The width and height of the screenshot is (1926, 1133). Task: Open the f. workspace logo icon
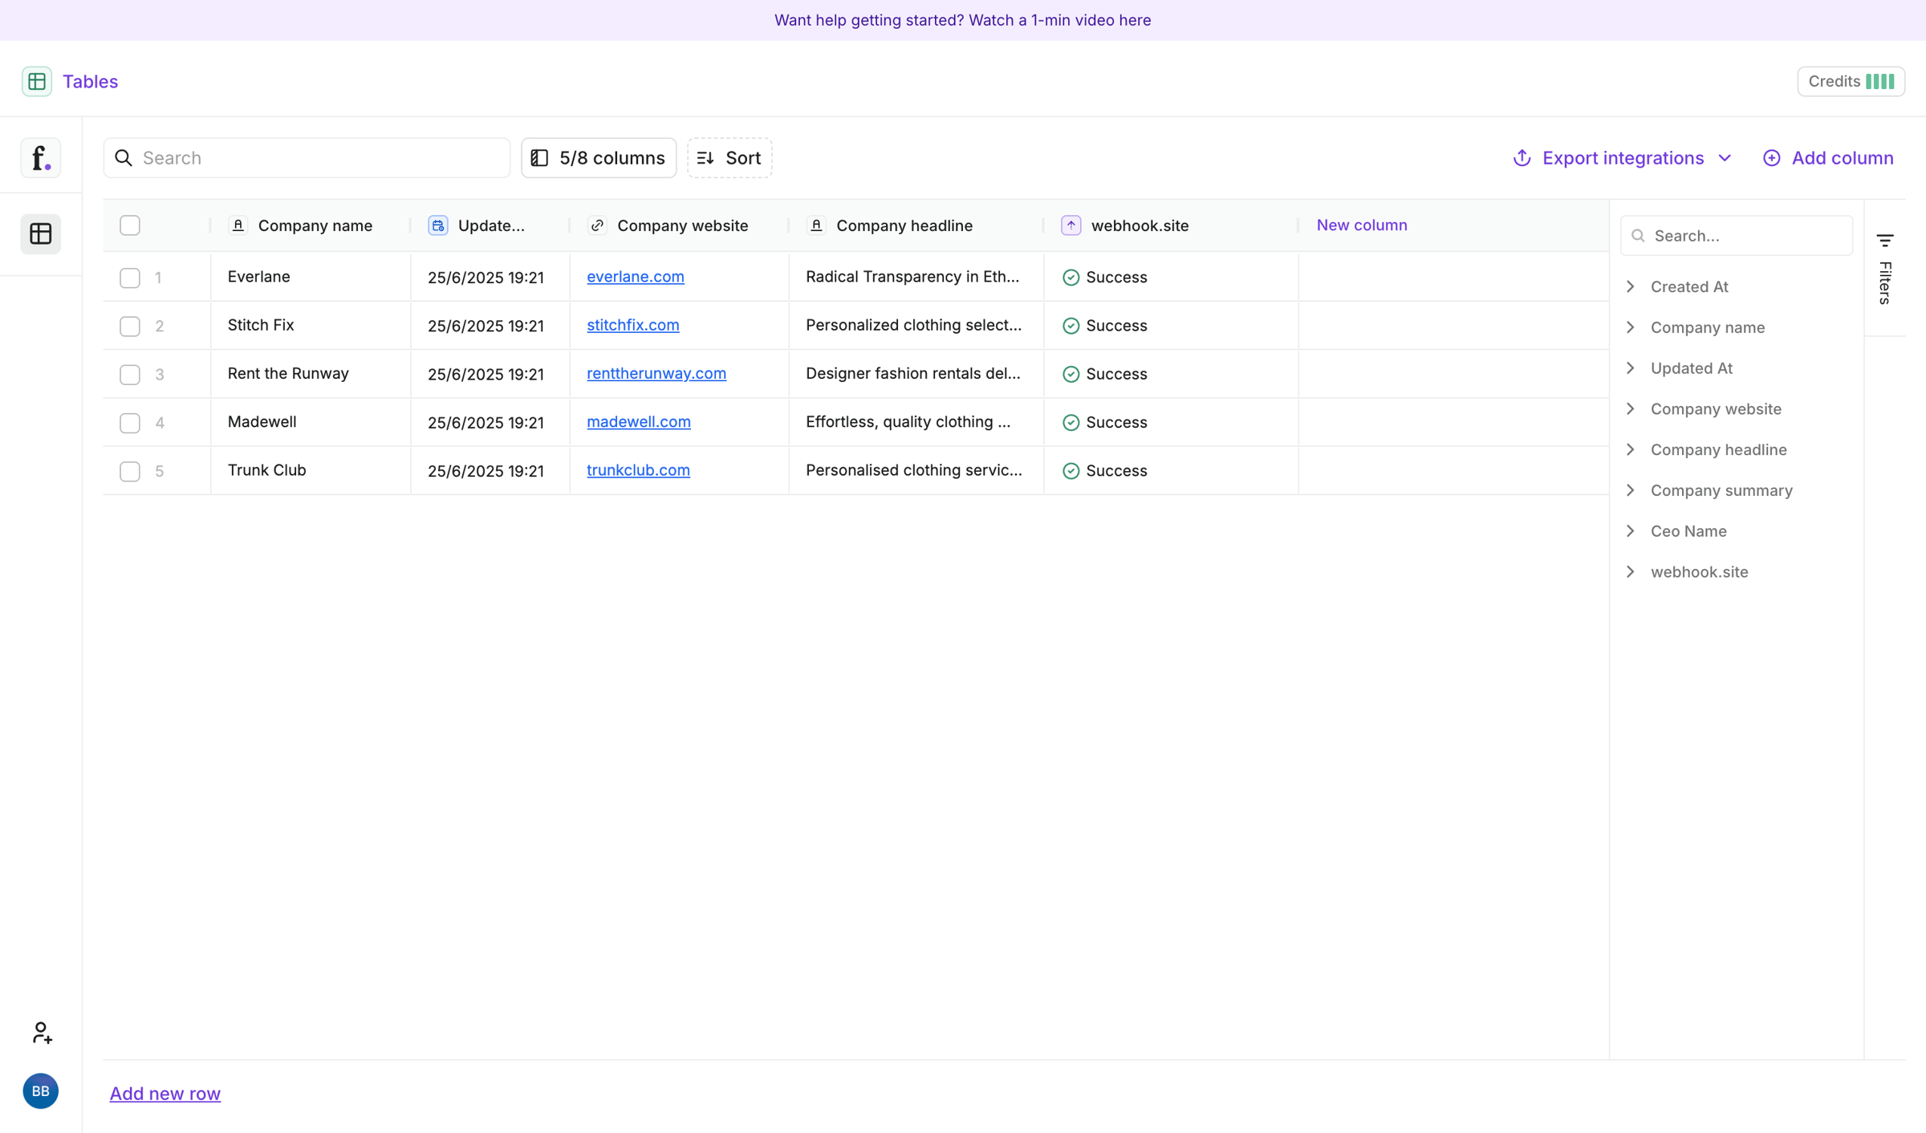tap(41, 157)
